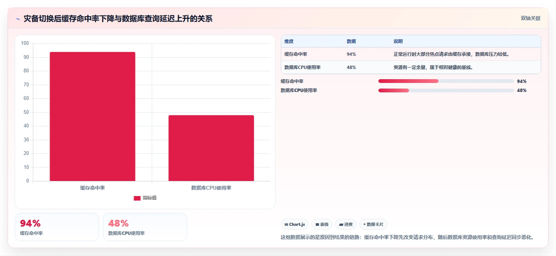This screenshot has height=256, width=556.
Task: Click the y-axis value 50
Action: tap(26, 112)
